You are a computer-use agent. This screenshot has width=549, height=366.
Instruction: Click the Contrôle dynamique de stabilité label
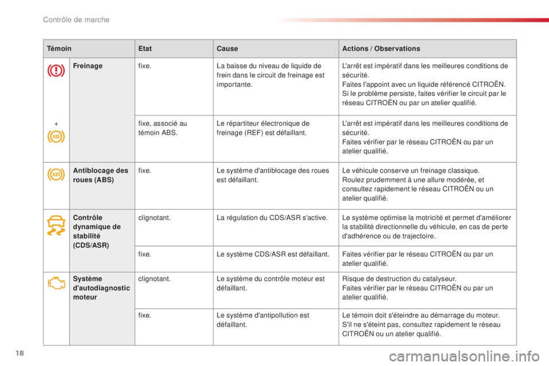(x=97, y=231)
